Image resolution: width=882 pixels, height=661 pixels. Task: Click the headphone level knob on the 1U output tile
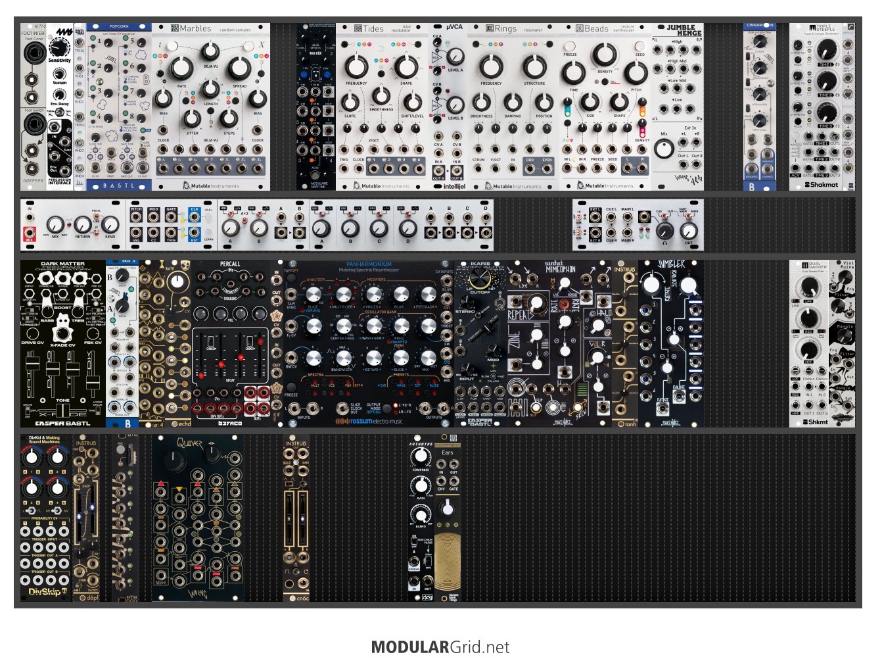664,230
